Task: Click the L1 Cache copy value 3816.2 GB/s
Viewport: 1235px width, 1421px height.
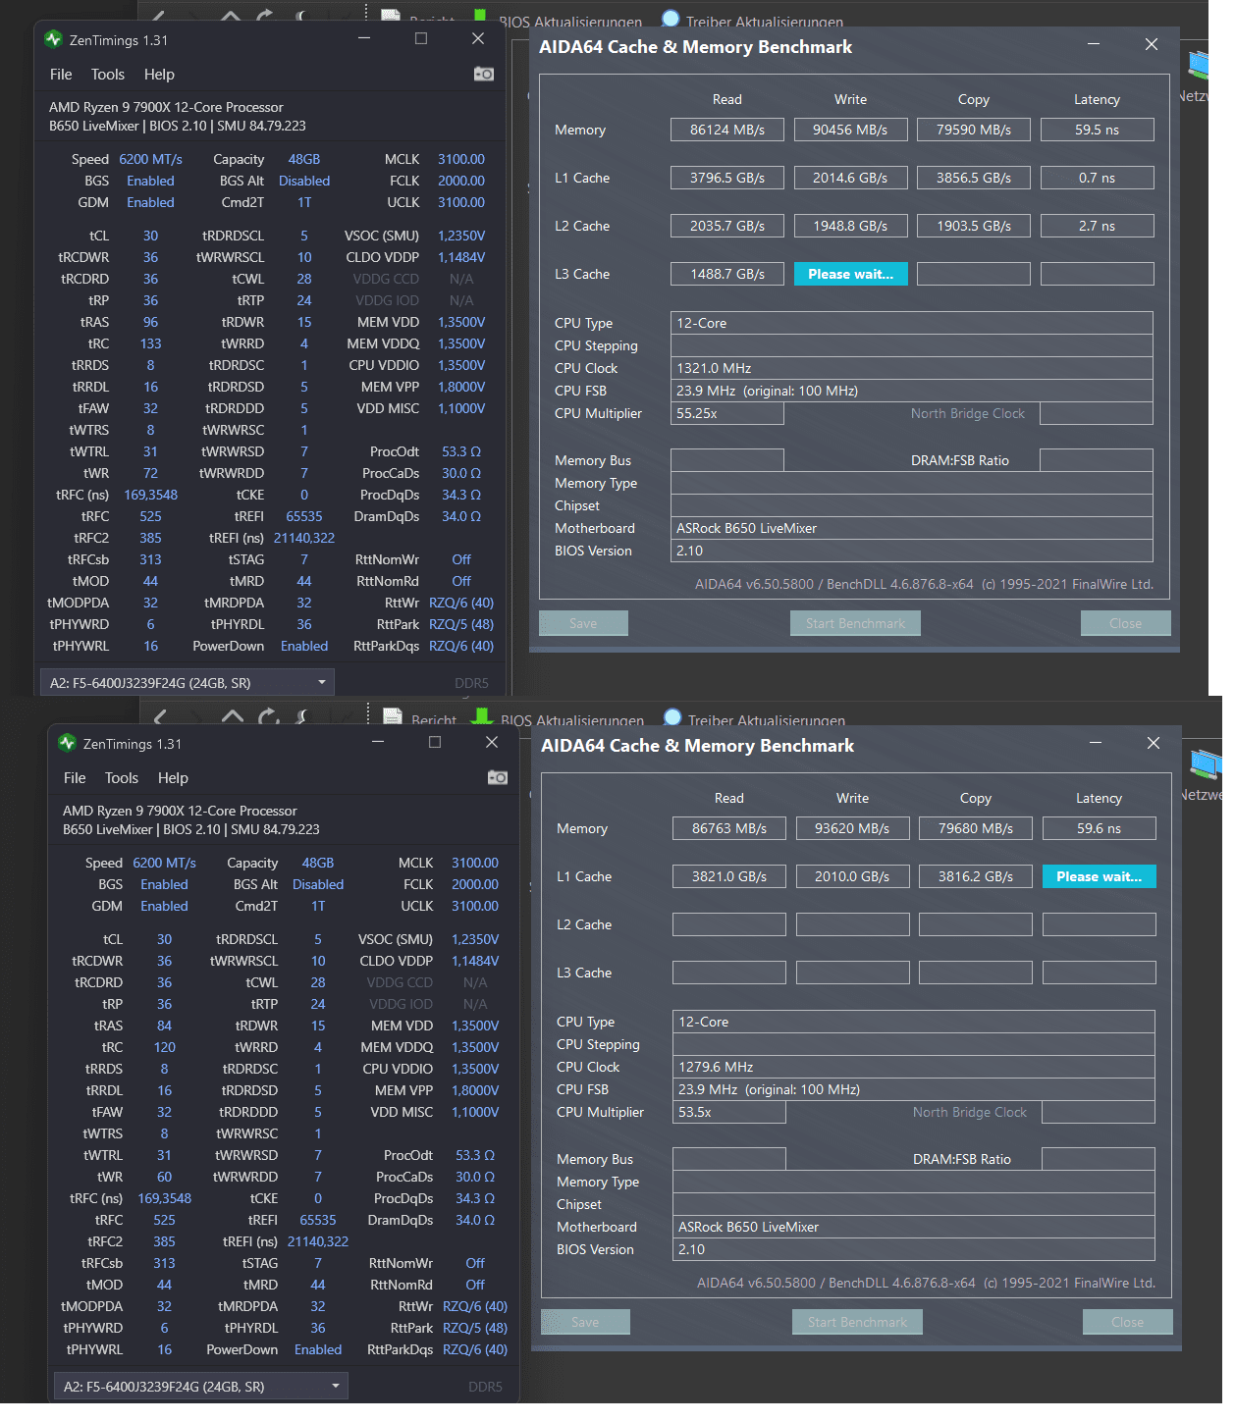Action: click(x=976, y=876)
